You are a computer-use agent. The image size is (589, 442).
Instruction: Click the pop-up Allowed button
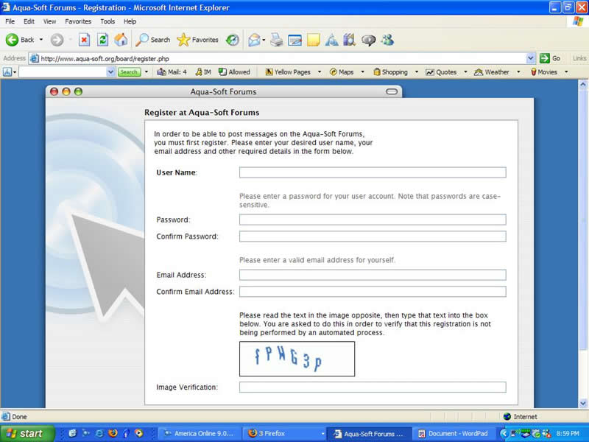click(x=234, y=71)
